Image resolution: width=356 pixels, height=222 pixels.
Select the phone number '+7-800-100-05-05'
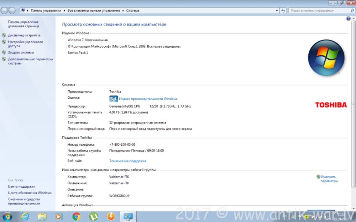click(122, 145)
